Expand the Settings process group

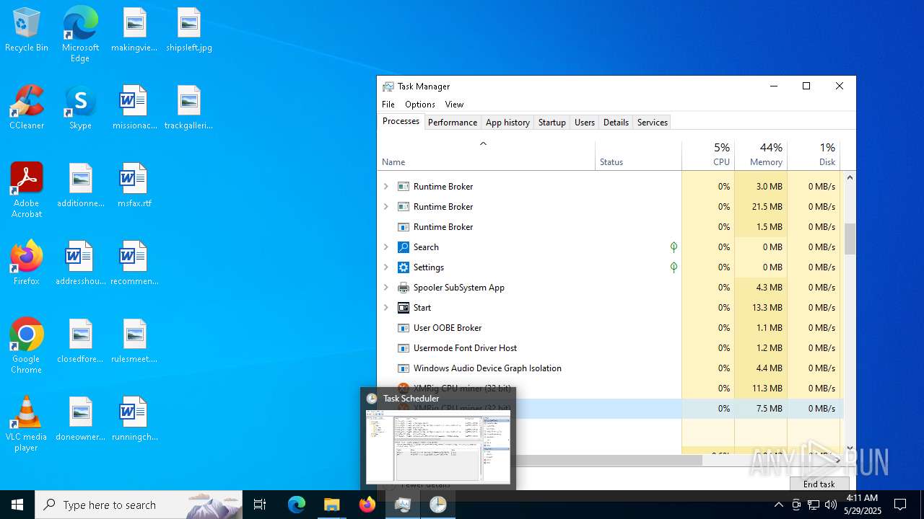[385, 267]
